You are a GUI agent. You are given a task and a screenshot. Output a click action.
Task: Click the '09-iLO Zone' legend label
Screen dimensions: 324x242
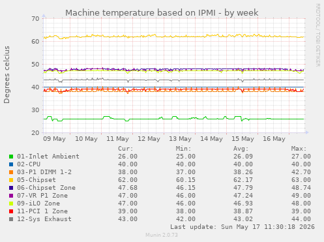pyautogui.click(x=38, y=204)
